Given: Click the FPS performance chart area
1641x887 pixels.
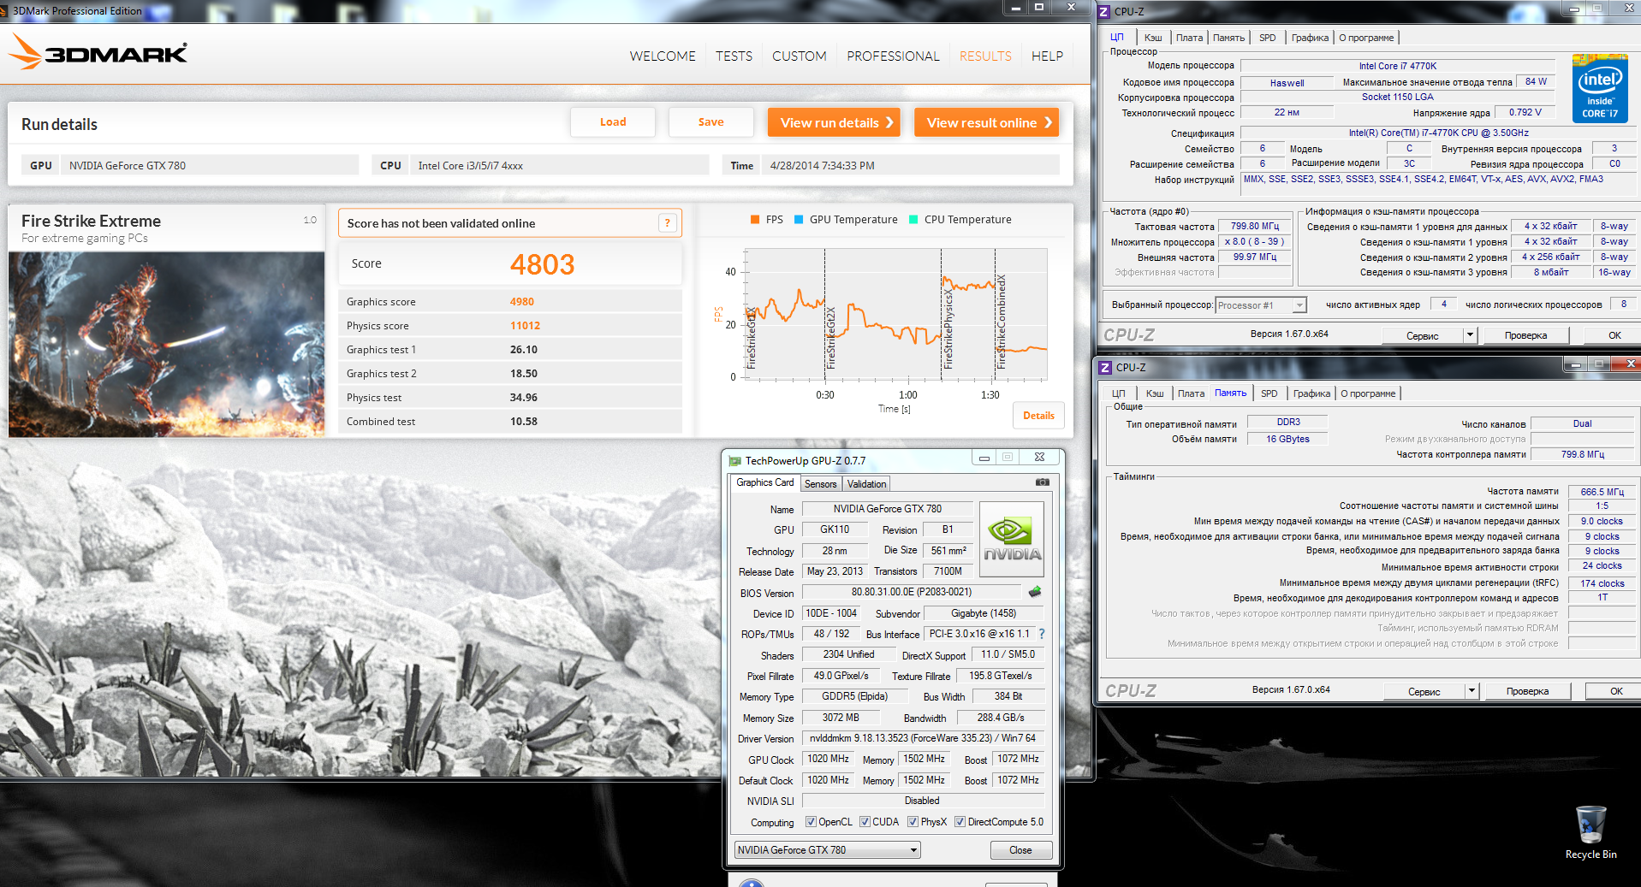Looking at the screenshot, I should click(895, 314).
